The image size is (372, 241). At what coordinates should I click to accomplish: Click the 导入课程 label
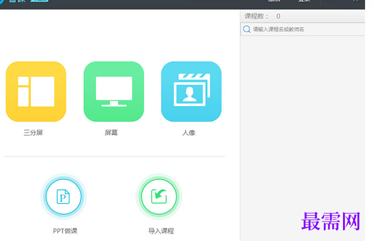click(161, 231)
